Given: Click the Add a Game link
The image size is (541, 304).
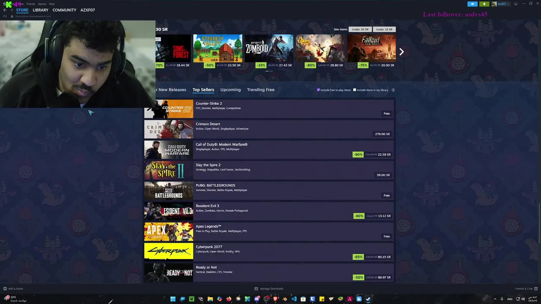Looking at the screenshot, I should click(16, 289).
